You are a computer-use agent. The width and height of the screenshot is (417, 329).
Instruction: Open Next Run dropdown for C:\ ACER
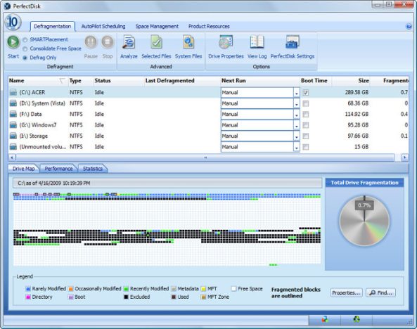pyautogui.click(x=297, y=93)
